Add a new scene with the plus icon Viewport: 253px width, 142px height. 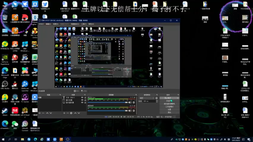pos(40,113)
